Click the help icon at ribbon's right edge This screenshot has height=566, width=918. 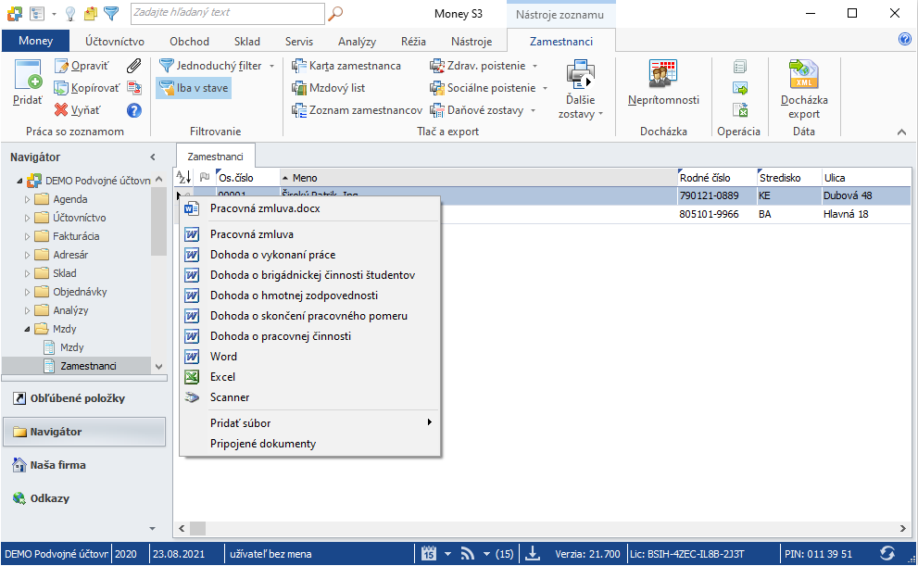pyautogui.click(x=904, y=39)
